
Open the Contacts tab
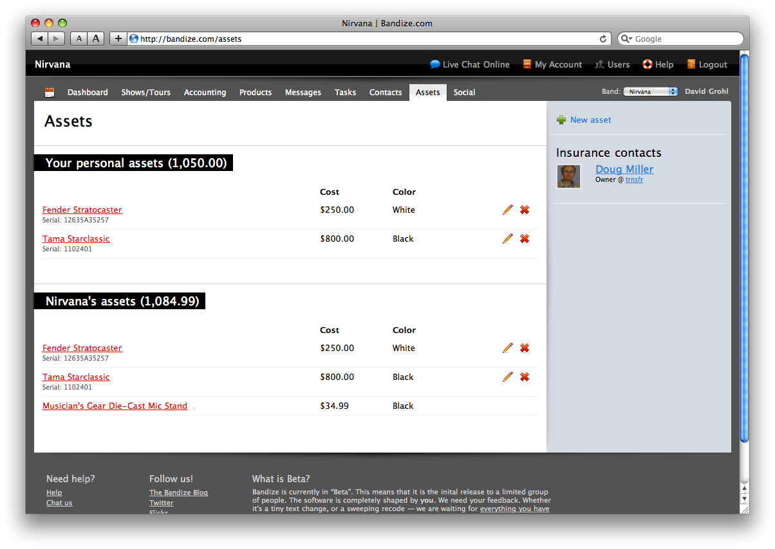[x=386, y=93]
